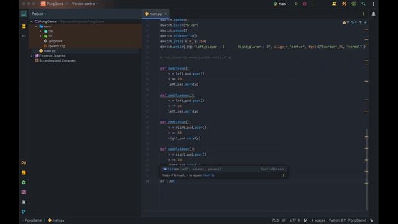
Task: Click line number 75 in editor gutter
Action: tap(147, 181)
